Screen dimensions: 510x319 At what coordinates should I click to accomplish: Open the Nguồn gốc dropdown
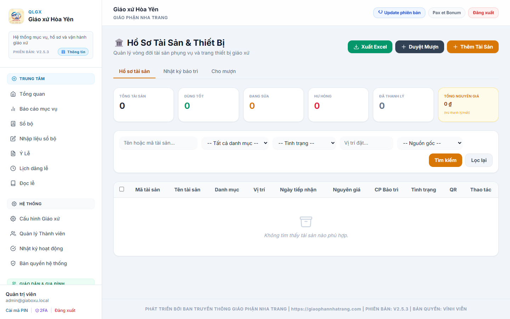[x=430, y=143]
